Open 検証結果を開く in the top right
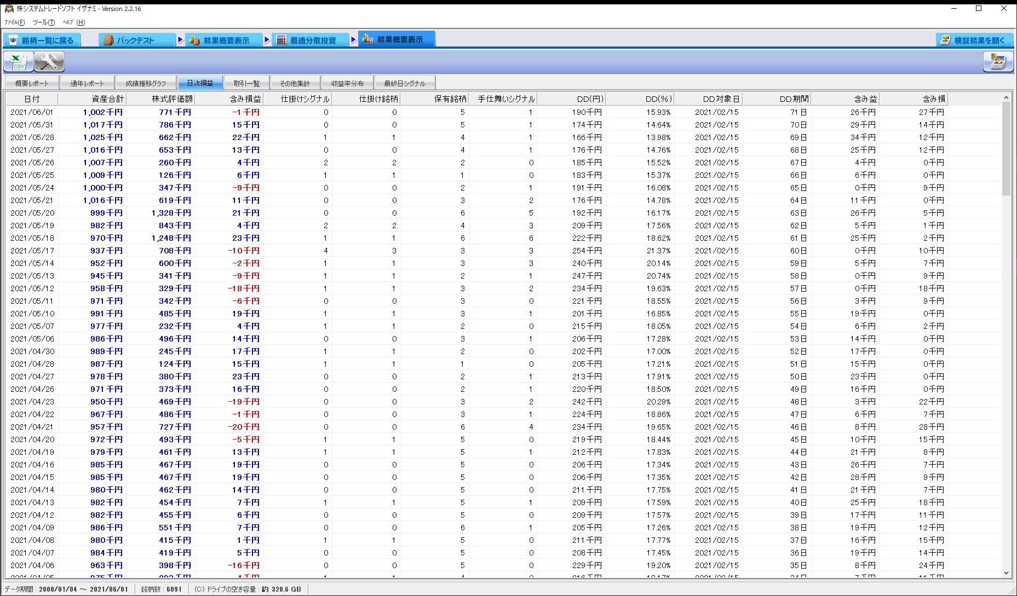 [973, 40]
